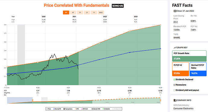Click the right navigator range handle
Image resolution: width=208 pixels, height=112 pixels.
tap(160, 100)
